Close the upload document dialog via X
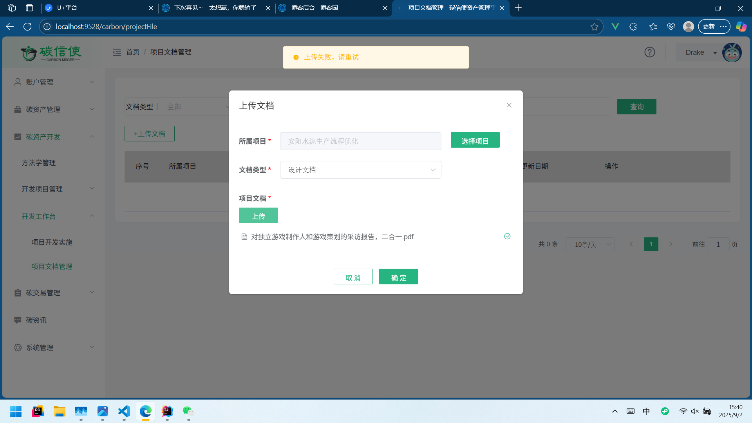752x423 pixels. click(x=509, y=105)
